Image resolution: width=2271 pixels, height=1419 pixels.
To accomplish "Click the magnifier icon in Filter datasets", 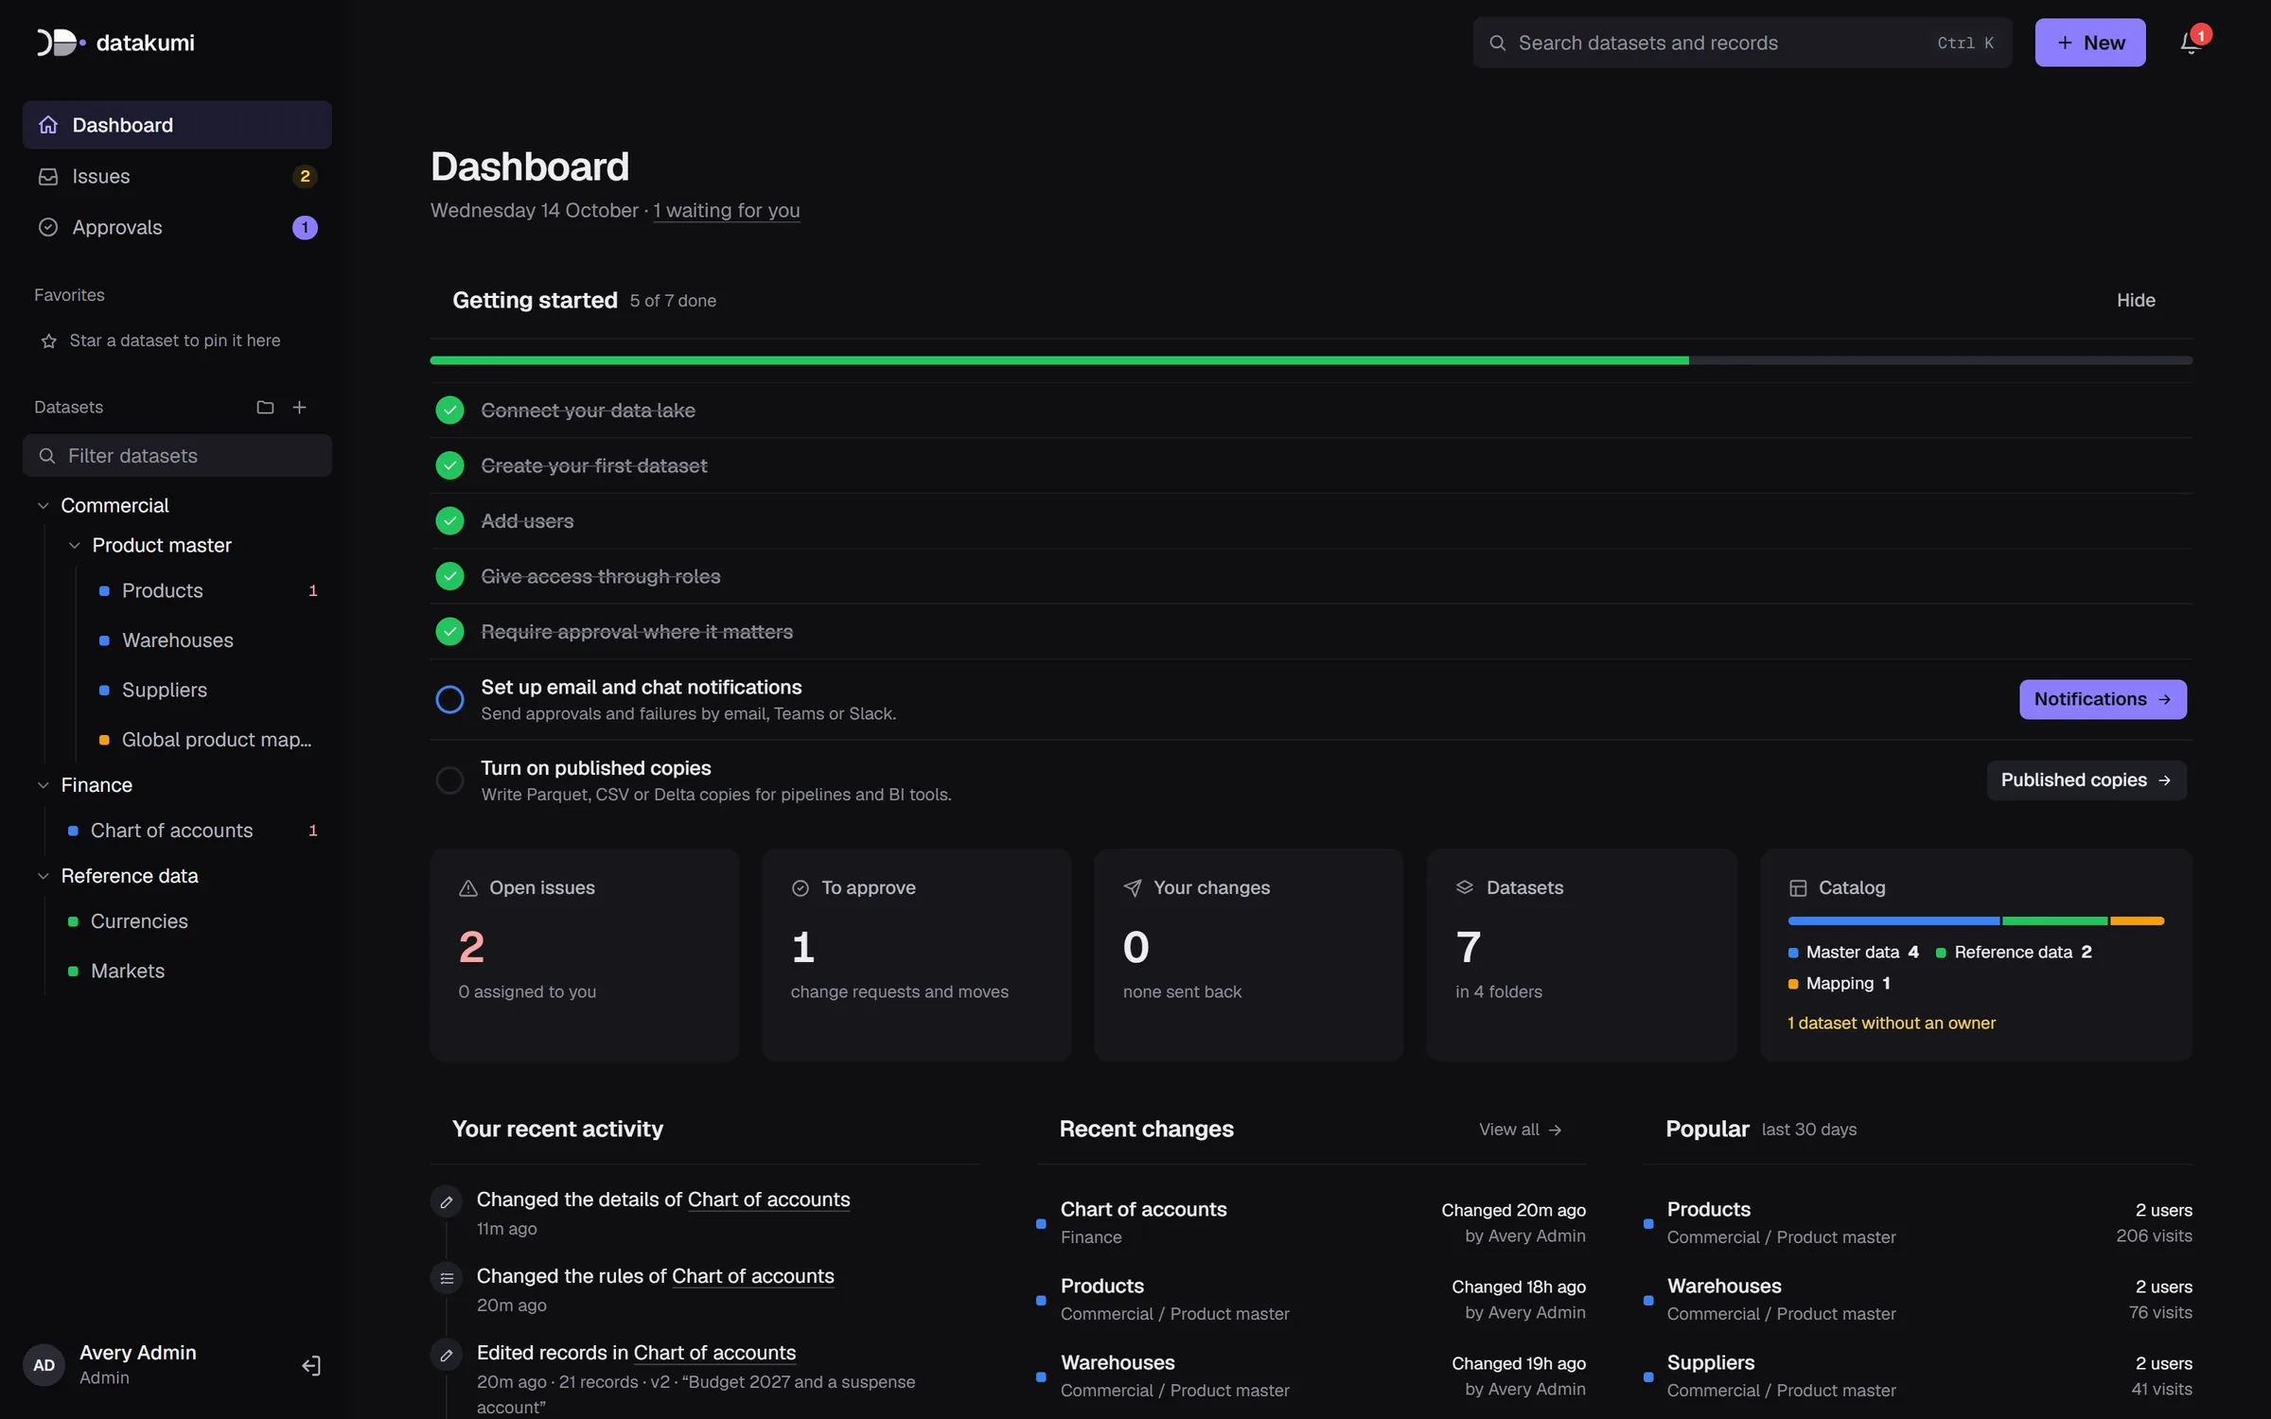I will [x=46, y=456].
